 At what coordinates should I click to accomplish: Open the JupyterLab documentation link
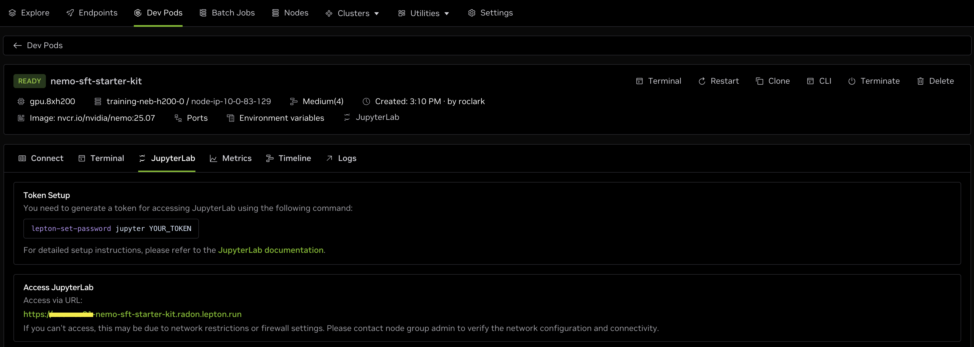(x=271, y=250)
